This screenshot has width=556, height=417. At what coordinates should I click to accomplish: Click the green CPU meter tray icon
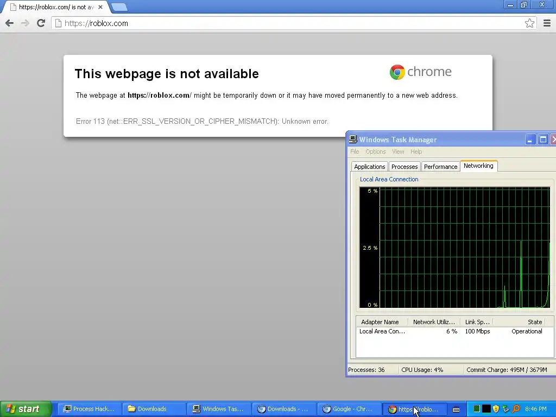[x=477, y=409]
